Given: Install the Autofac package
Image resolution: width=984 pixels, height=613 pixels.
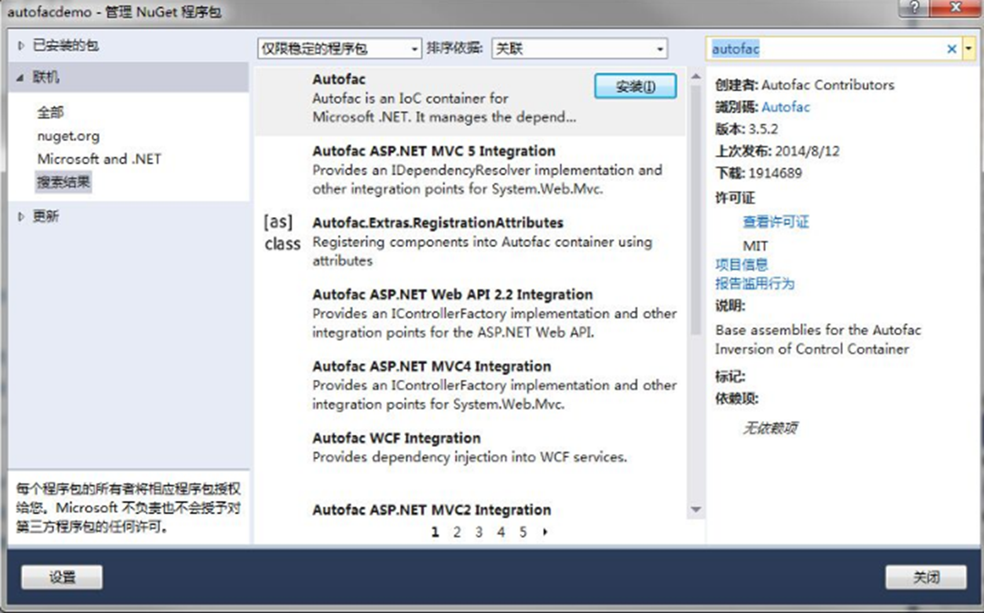Looking at the screenshot, I should click(635, 86).
